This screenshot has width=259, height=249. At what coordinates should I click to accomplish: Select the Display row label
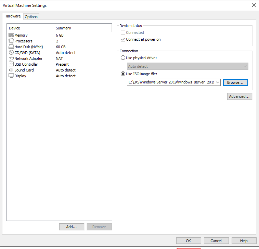(x=20, y=76)
